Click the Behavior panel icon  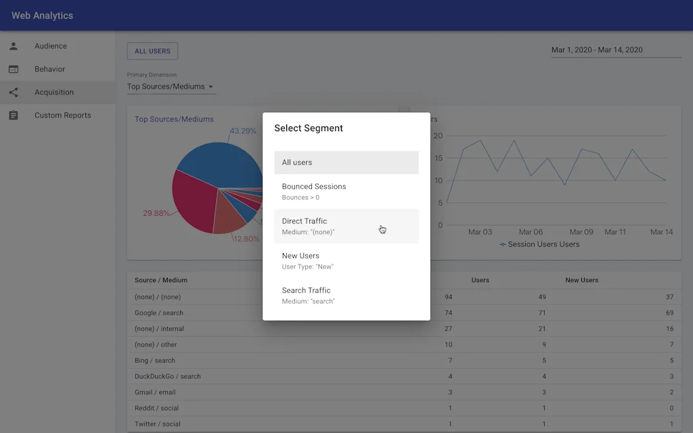click(x=14, y=68)
